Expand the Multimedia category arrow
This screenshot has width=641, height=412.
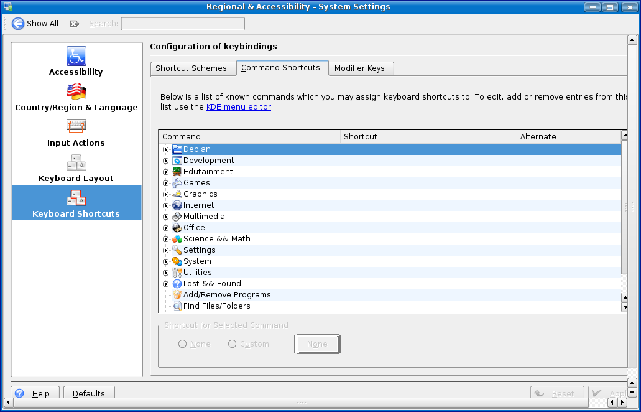[x=165, y=217]
